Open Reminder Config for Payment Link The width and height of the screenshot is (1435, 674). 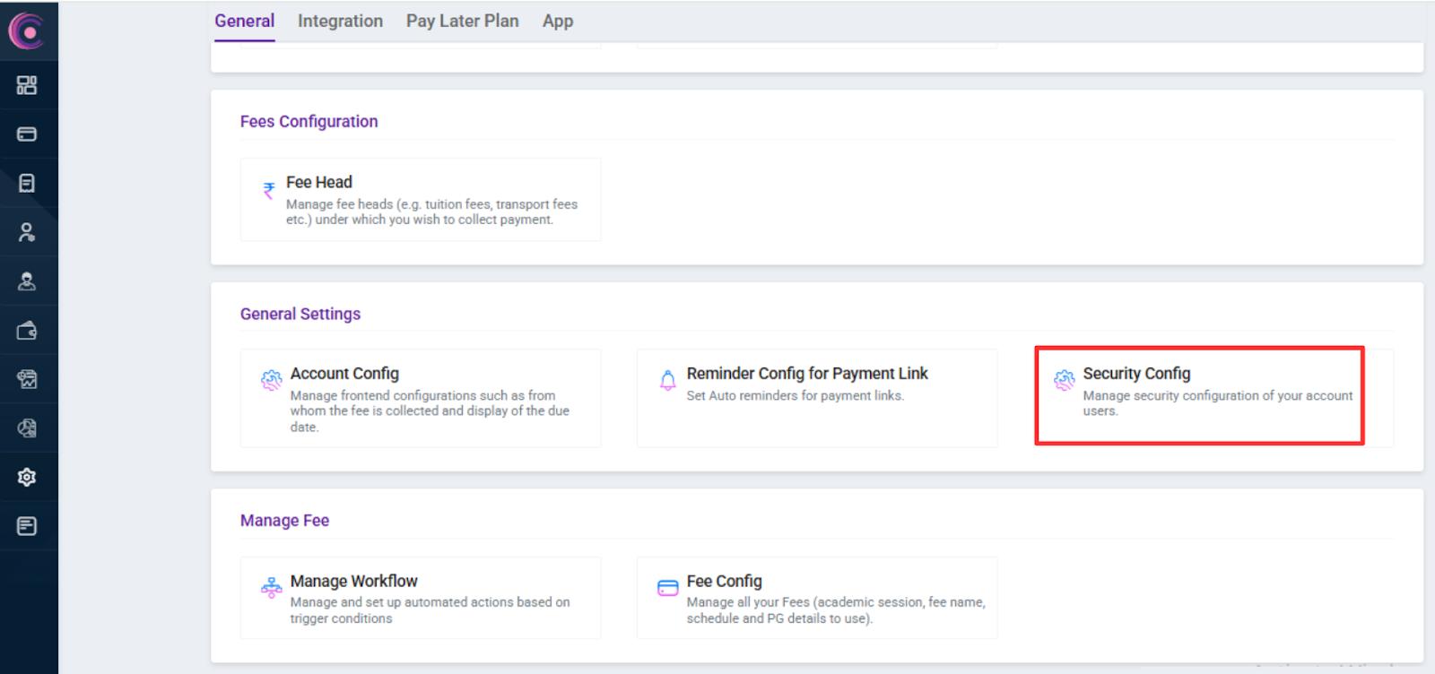coord(816,397)
